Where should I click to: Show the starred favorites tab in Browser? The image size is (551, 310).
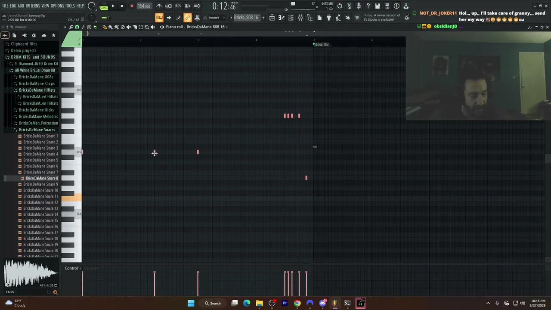click(54, 35)
